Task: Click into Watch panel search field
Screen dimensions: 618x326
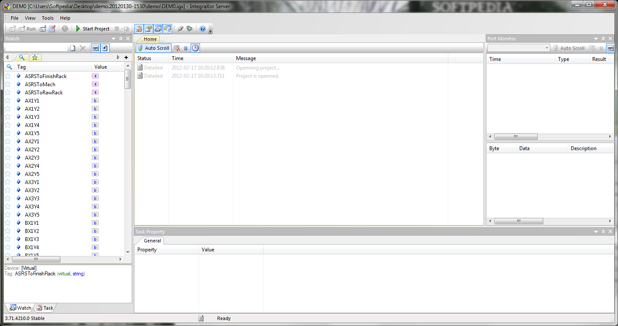Action: coord(36,48)
